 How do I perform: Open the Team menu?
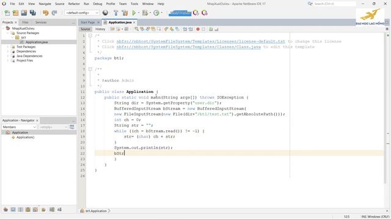pyautogui.click(x=123, y=4)
